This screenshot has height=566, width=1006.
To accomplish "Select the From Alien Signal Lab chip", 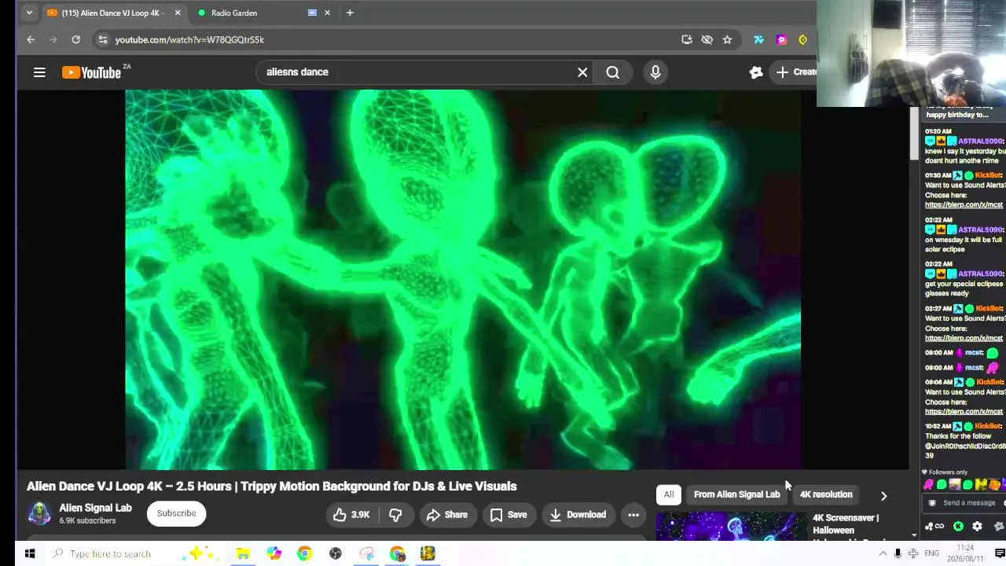I will click(736, 494).
